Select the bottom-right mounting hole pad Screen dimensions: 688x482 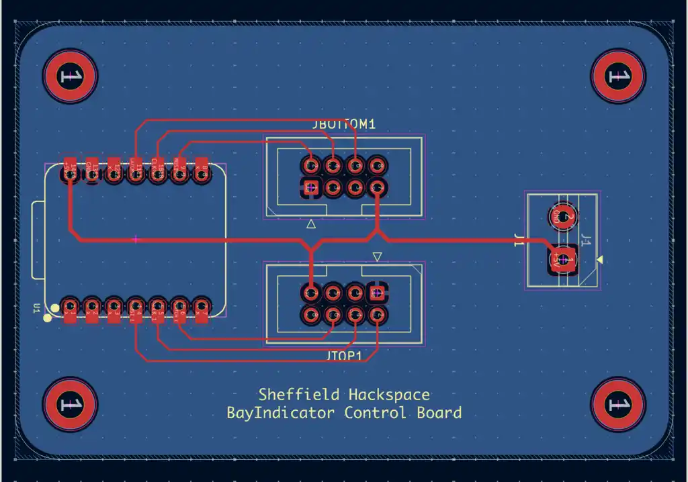618,404
